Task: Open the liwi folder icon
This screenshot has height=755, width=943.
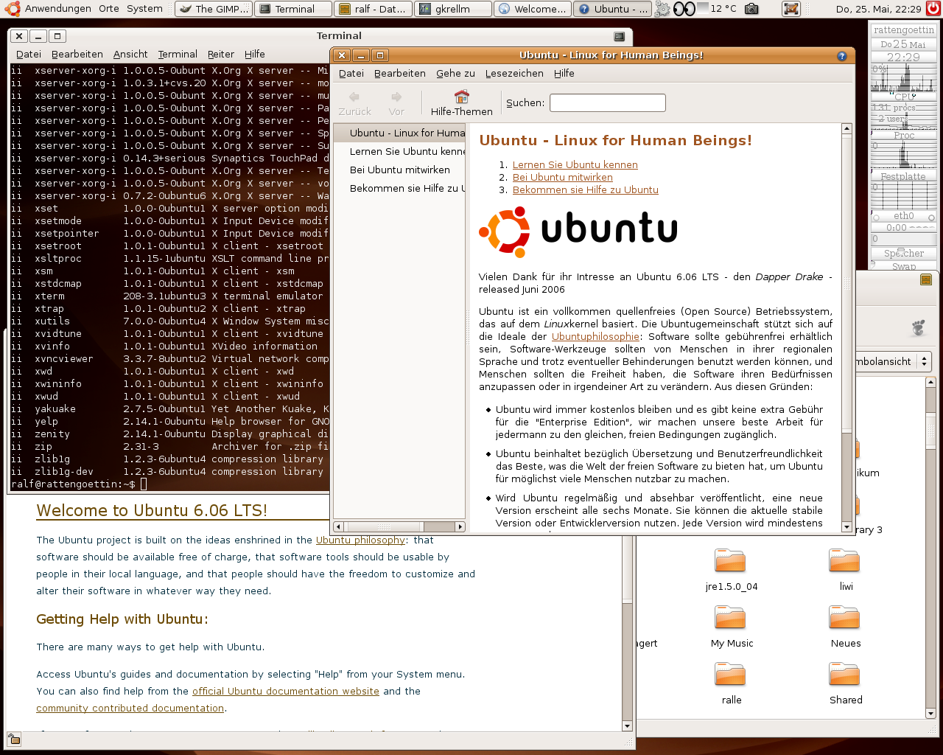Action: tap(844, 561)
